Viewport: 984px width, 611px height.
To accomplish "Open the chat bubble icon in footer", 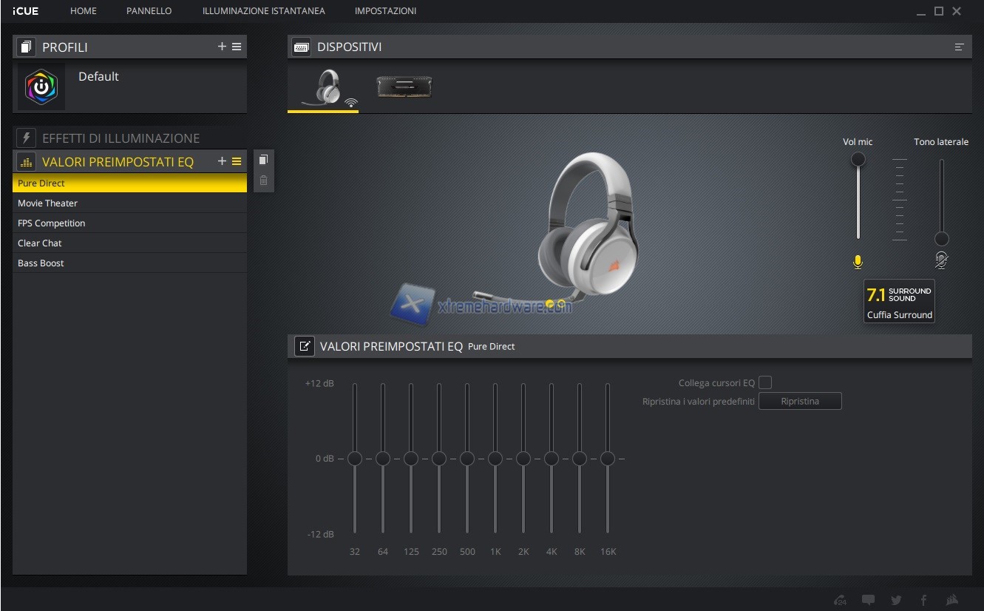I will [x=868, y=600].
